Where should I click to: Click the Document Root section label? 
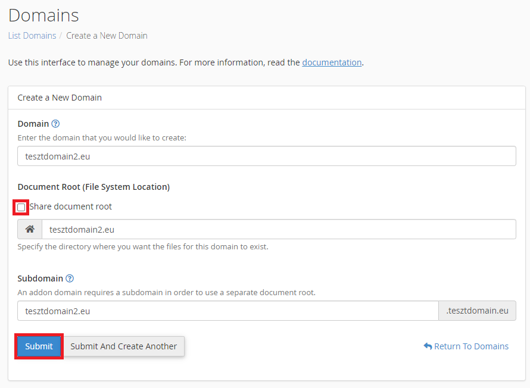coord(93,187)
